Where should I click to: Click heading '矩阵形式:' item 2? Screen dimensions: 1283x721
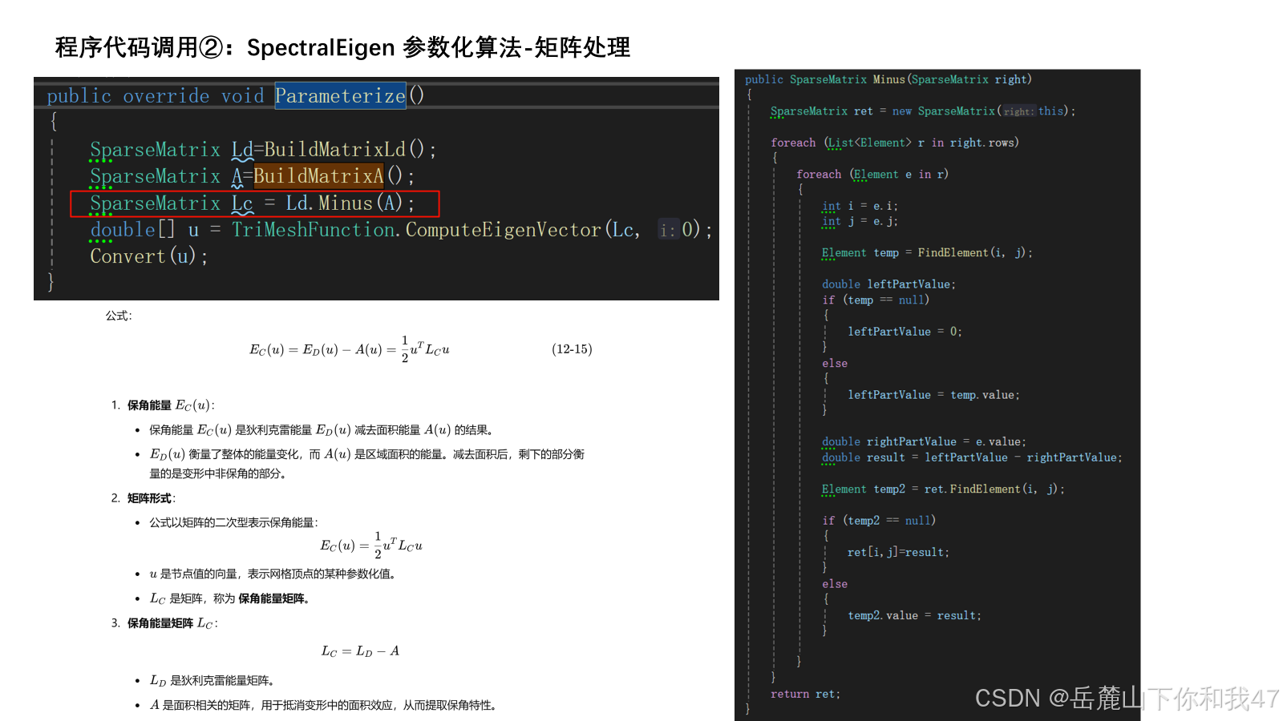(144, 498)
